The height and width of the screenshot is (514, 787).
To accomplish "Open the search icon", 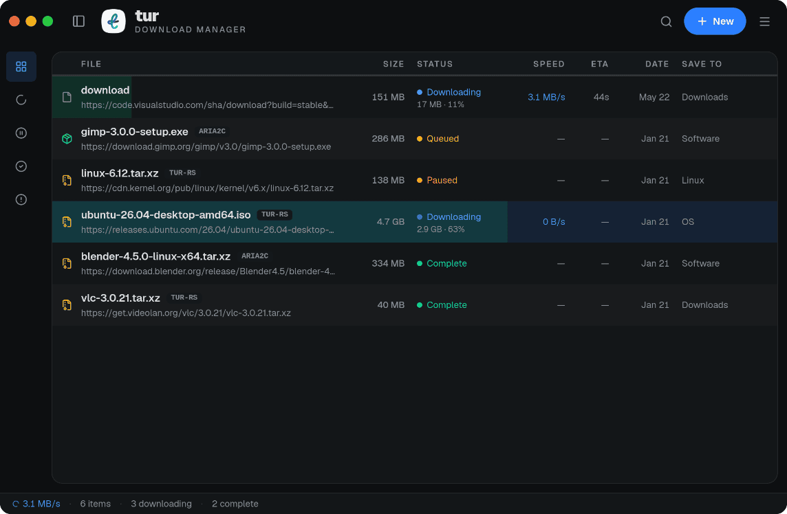I will [x=666, y=21].
